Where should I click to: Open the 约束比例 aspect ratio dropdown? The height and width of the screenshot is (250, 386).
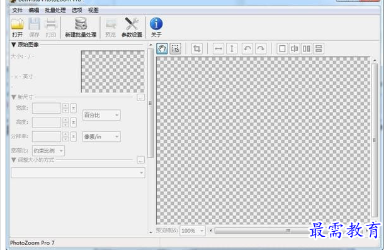click(x=48, y=151)
